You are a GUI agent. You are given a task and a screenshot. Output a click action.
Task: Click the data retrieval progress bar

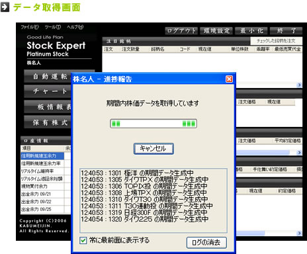(x=153, y=124)
